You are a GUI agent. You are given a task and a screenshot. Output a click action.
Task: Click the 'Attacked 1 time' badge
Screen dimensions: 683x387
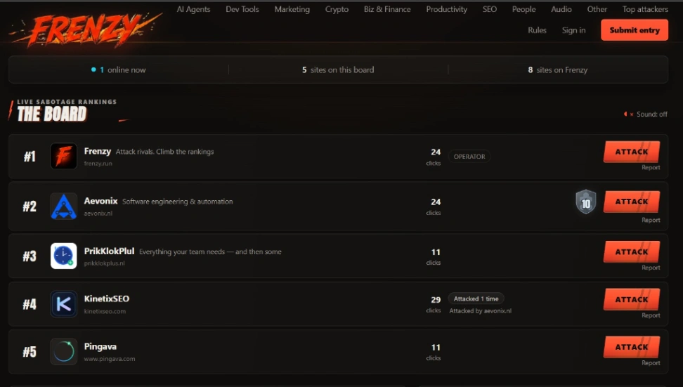476,299
